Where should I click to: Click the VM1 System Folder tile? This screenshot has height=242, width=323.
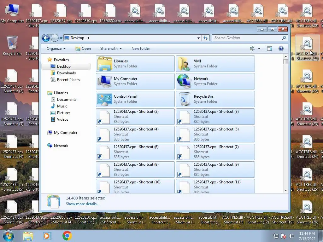[215, 64]
